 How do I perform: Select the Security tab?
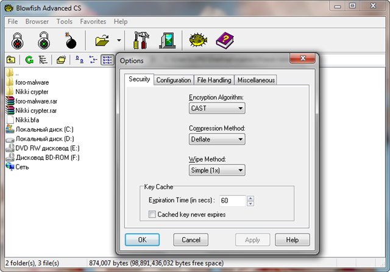140,79
